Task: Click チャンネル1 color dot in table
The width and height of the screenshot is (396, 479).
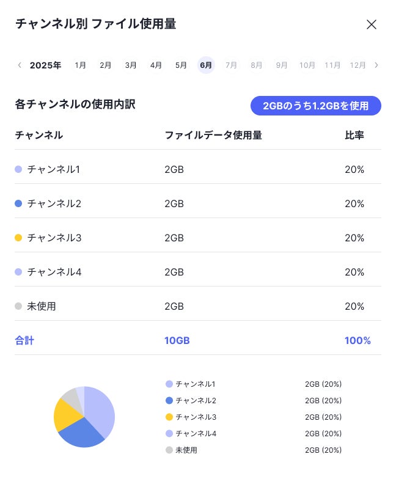Action: click(x=18, y=169)
